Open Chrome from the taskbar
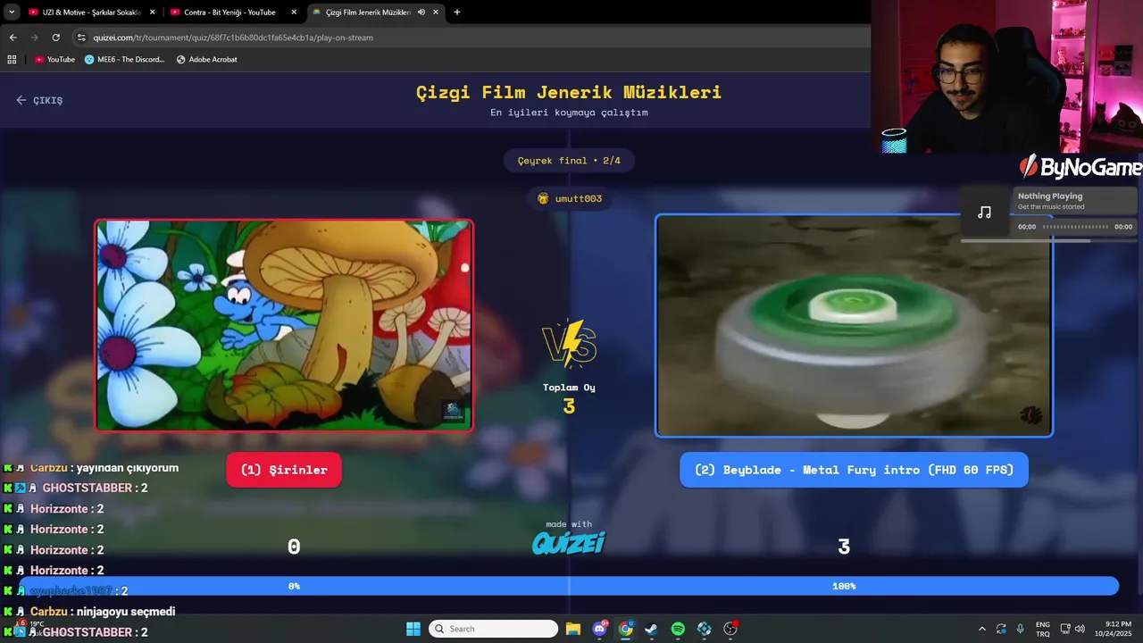The height and width of the screenshot is (643, 1143). click(x=626, y=629)
